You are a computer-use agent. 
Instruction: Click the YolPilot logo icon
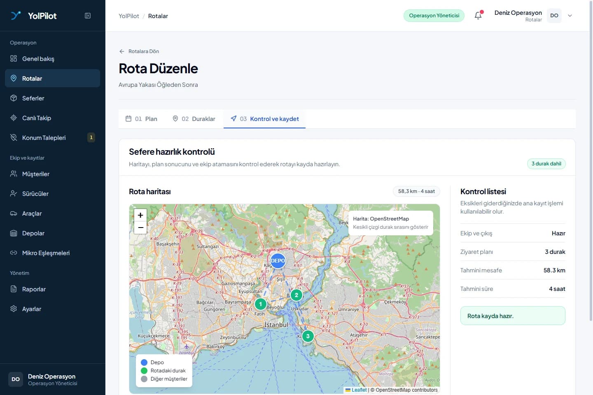(x=16, y=16)
